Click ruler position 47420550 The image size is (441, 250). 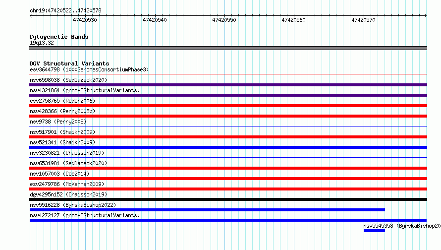click(x=224, y=20)
